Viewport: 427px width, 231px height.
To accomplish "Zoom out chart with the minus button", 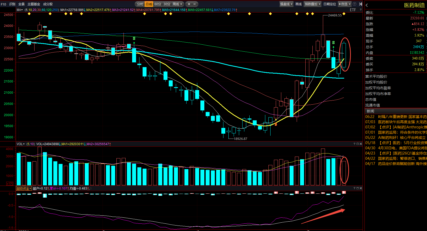I will click(195, 4).
